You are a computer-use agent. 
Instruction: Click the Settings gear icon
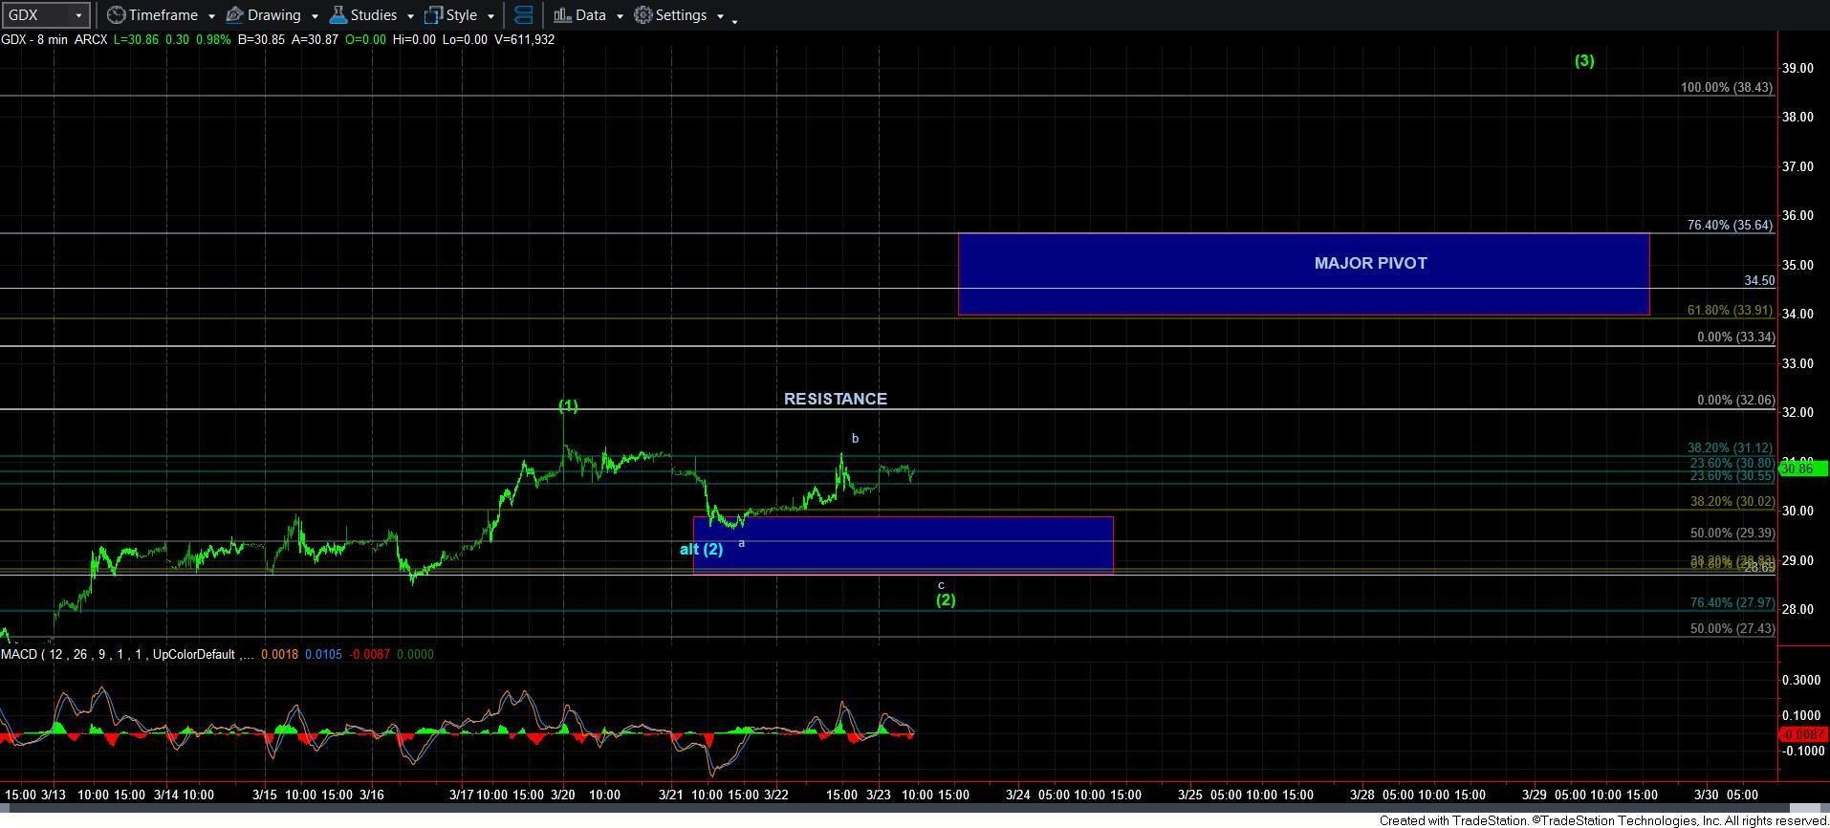643,15
